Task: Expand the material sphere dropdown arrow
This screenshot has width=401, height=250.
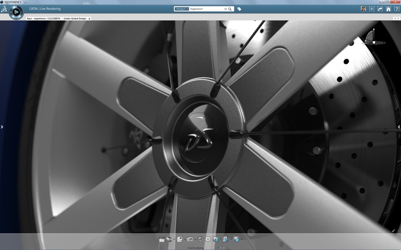Action: (x=175, y=239)
